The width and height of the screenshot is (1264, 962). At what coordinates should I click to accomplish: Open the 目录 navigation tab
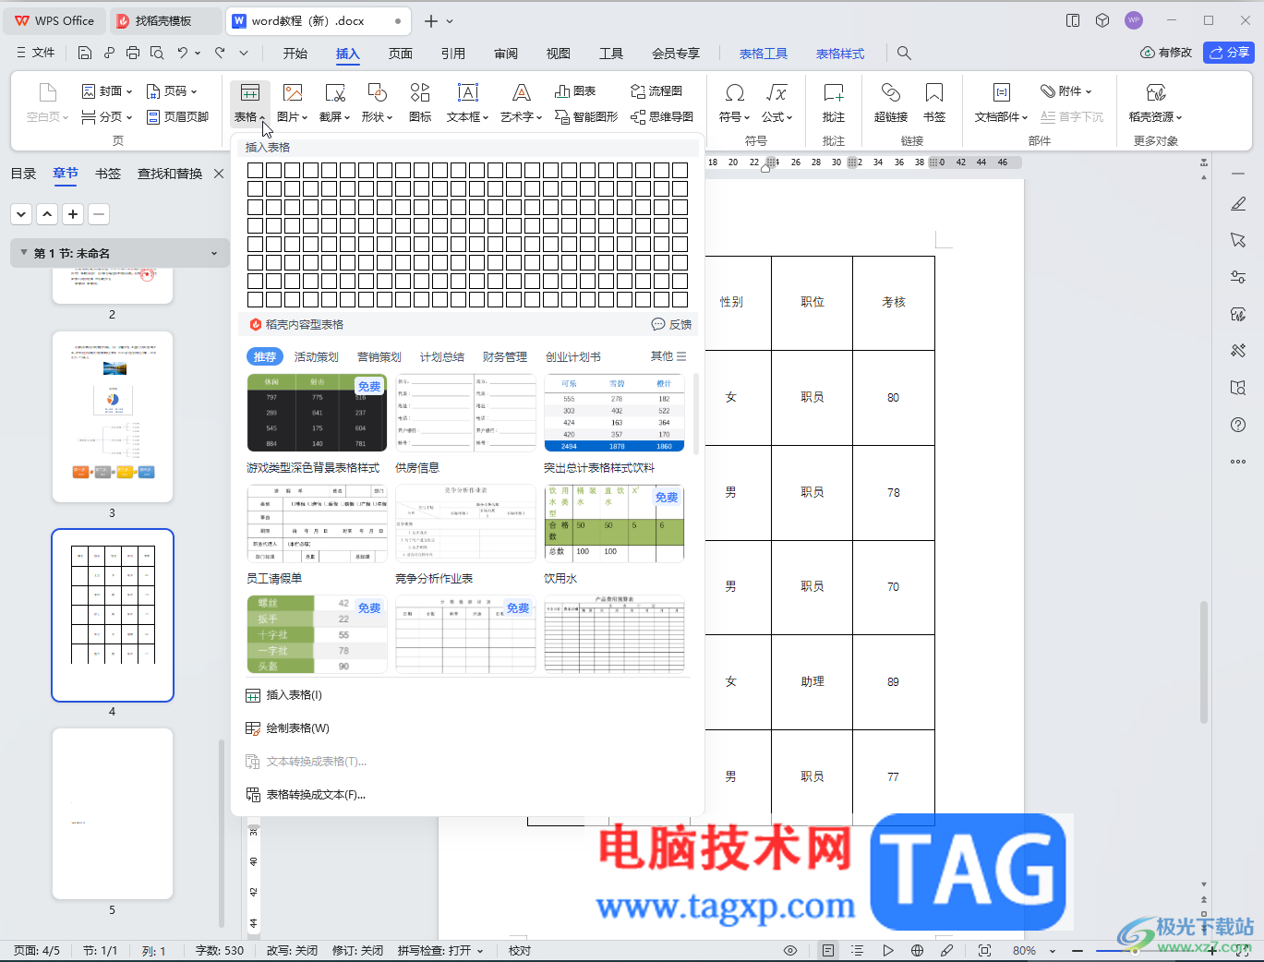(23, 174)
